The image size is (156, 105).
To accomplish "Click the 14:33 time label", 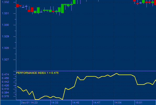I will [55, 103].
